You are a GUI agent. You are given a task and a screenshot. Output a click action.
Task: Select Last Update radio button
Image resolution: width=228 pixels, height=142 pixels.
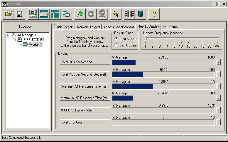116,45
